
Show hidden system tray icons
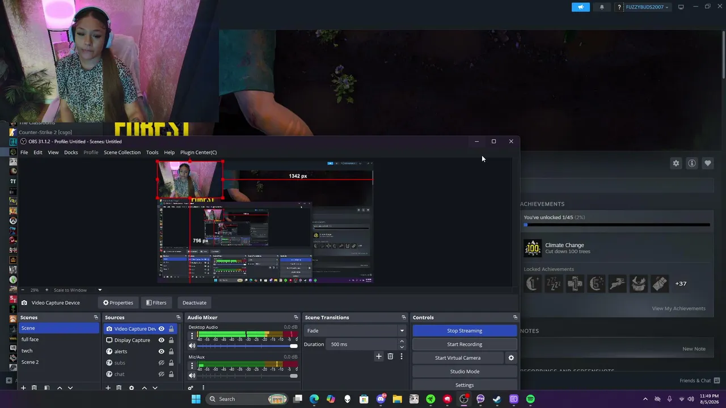[645, 399]
